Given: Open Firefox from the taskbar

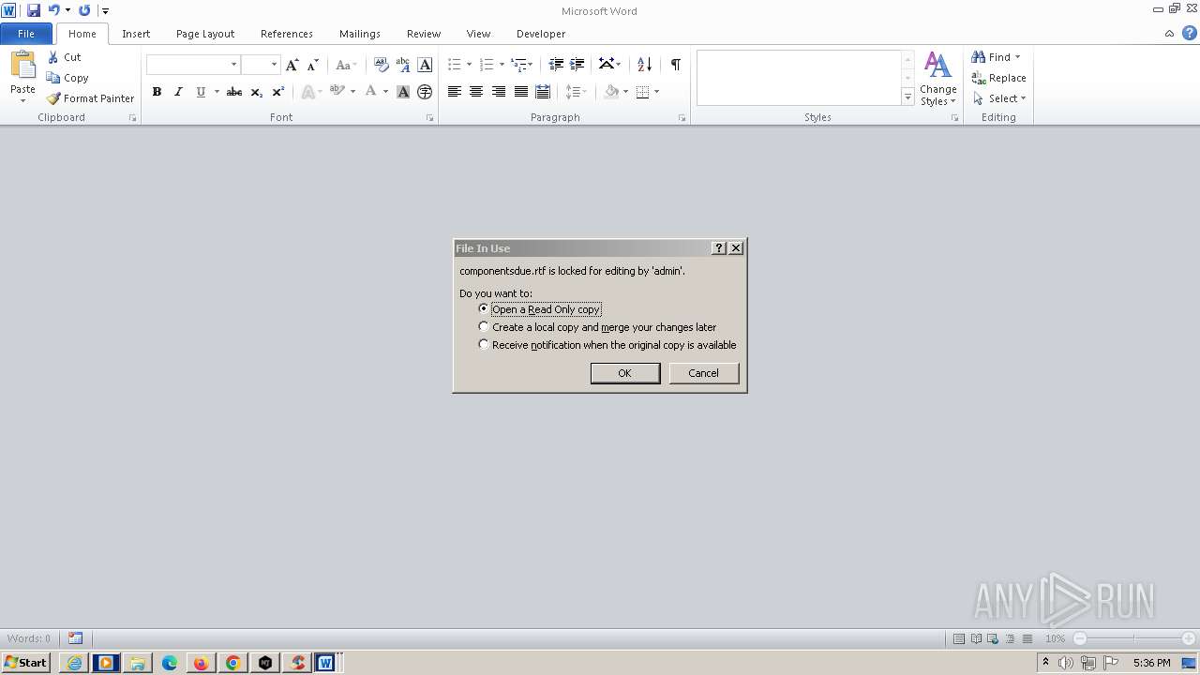Looking at the screenshot, I should (201, 663).
